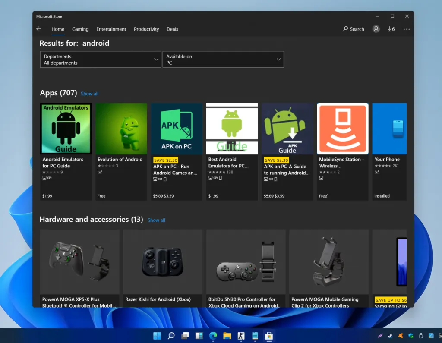The width and height of the screenshot is (442, 343).
Task: Click the Microsoft Store taskbar icon
Action: coord(269,336)
